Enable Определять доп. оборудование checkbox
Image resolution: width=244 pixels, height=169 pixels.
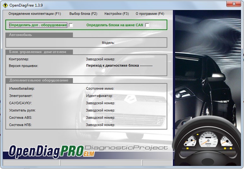[x=71, y=25]
